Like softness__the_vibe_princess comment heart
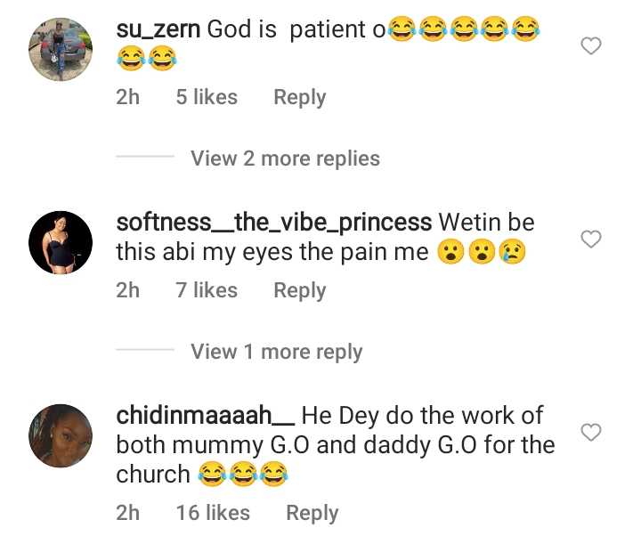Screen dimensions: 641x544 [591, 239]
